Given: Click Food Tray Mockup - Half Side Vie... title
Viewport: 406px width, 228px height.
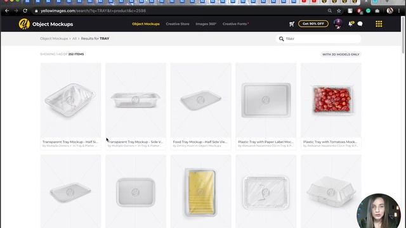Looking at the screenshot, I should click(x=200, y=142).
